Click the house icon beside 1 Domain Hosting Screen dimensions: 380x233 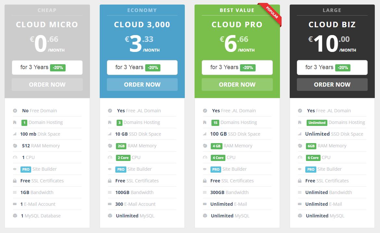pos(15,122)
